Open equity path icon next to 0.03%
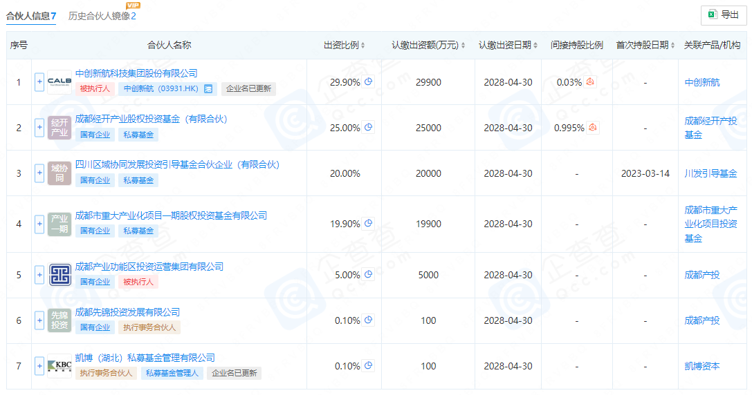The width and height of the screenshot is (752, 395). [590, 82]
